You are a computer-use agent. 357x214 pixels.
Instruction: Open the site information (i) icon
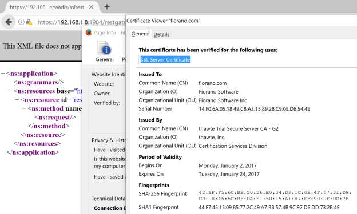coord(21,22)
